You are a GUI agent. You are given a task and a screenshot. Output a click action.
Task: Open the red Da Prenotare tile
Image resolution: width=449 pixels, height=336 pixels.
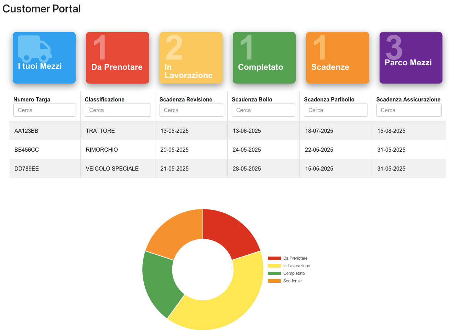tap(117, 58)
